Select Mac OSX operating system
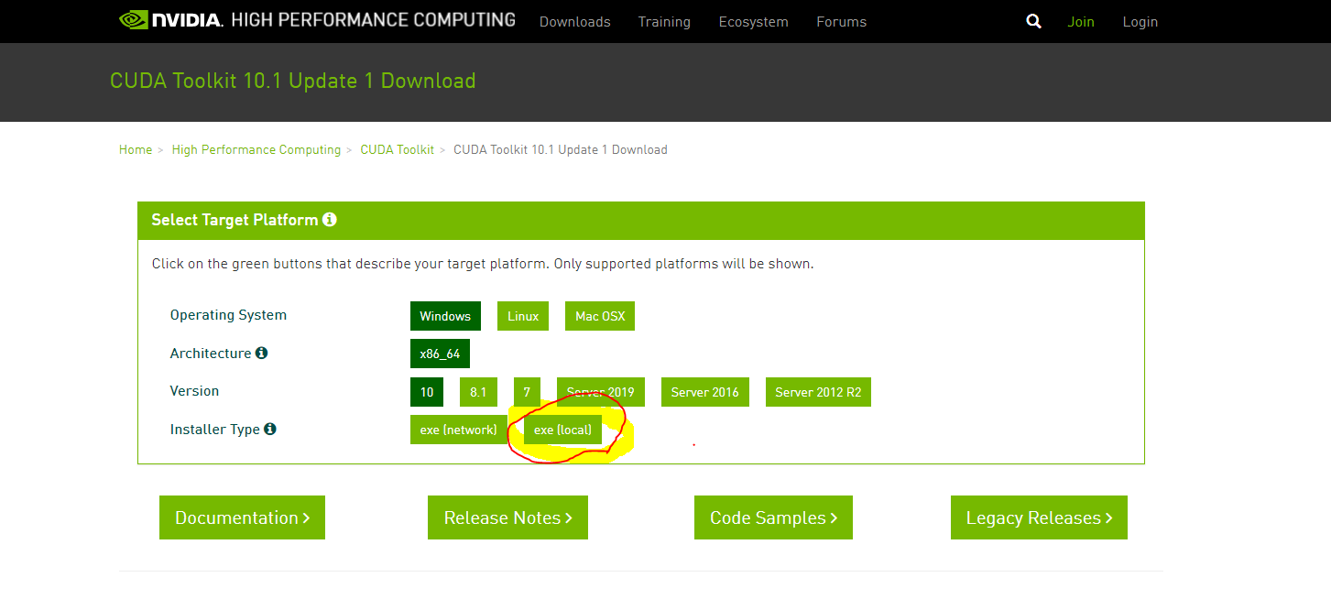The image size is (1331, 599). pos(600,316)
